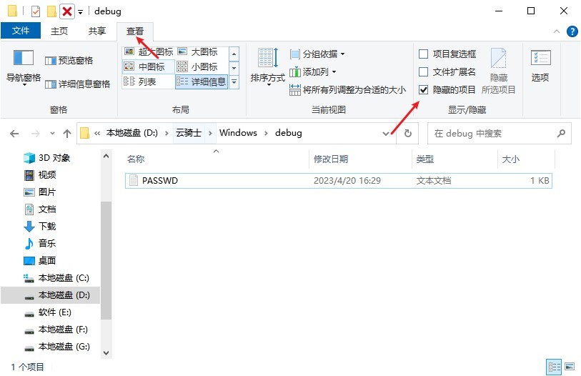This screenshot has width=581, height=376.
Task: Choose Details (详细信息) layout
Action: pos(202,81)
